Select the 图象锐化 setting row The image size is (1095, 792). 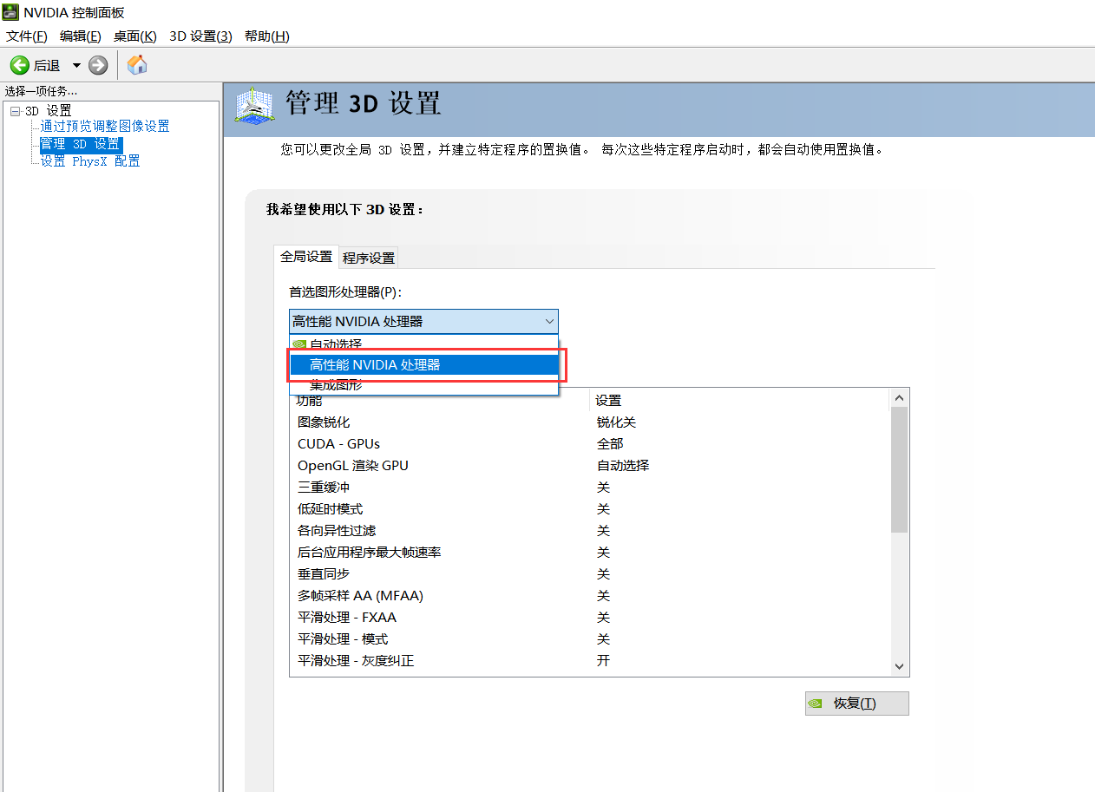590,422
